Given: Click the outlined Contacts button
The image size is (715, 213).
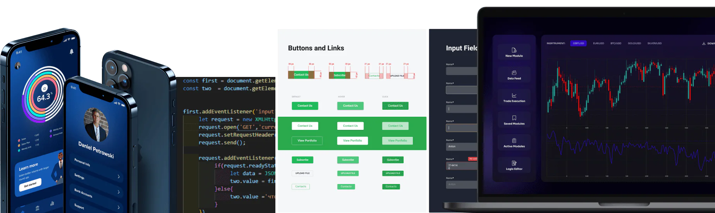Looking at the screenshot, I should click(301, 186).
